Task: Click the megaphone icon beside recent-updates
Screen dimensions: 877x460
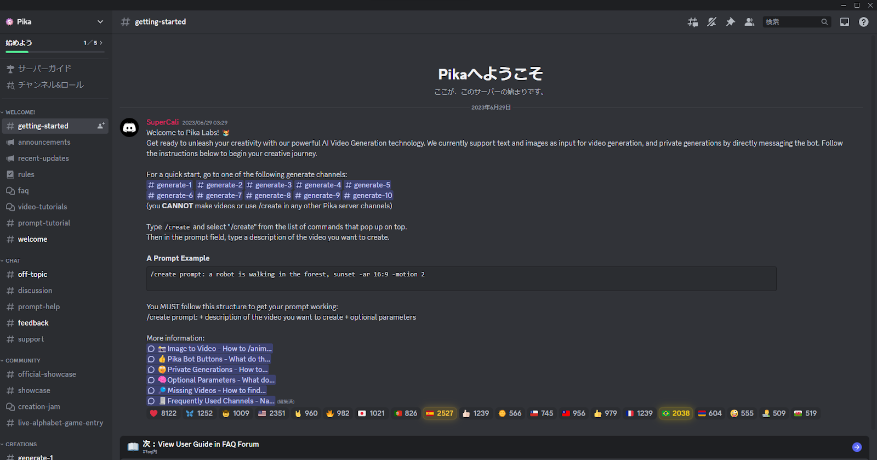Action: click(x=10, y=158)
